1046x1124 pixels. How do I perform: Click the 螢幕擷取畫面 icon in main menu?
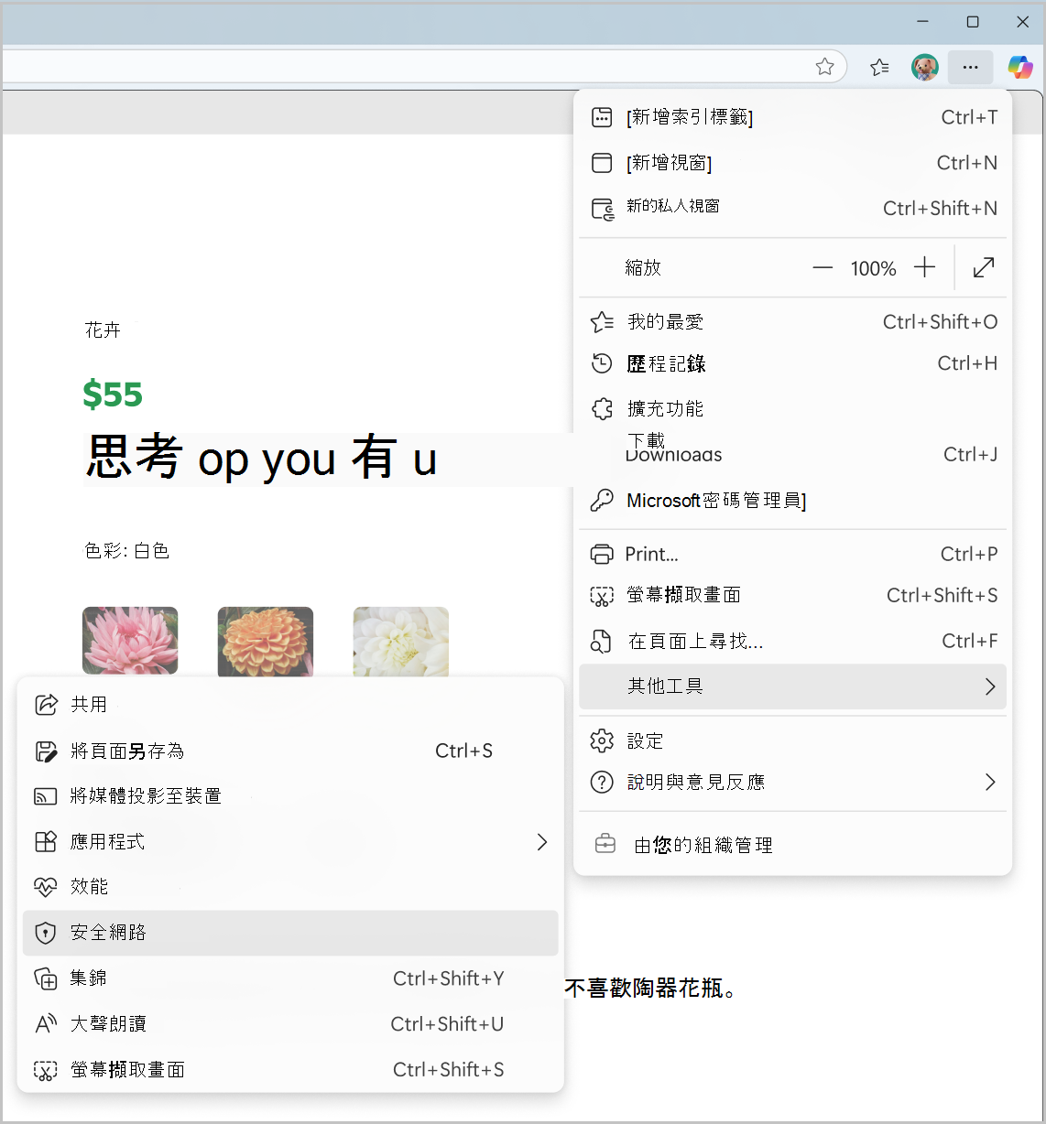pyautogui.click(x=602, y=597)
